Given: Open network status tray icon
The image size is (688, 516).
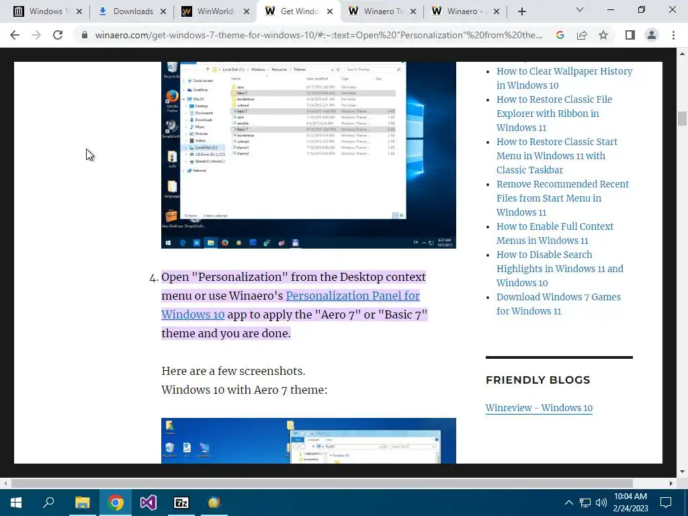Looking at the screenshot, I should click(585, 503).
